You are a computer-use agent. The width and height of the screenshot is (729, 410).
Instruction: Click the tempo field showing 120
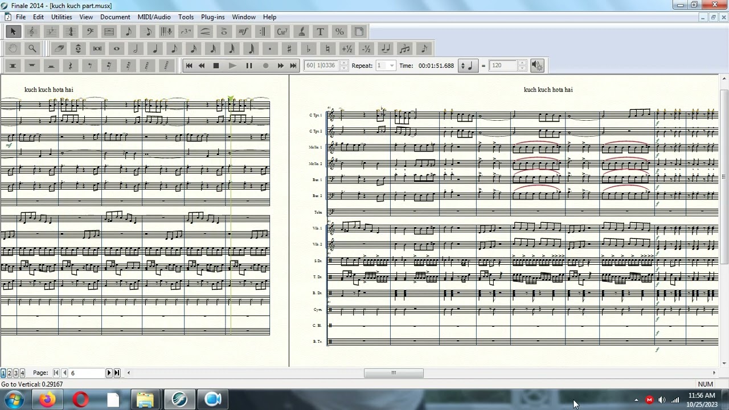pyautogui.click(x=503, y=65)
